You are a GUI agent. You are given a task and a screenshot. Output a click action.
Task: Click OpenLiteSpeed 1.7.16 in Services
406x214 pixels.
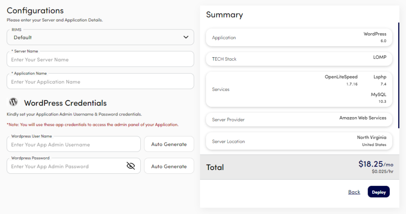click(x=341, y=80)
